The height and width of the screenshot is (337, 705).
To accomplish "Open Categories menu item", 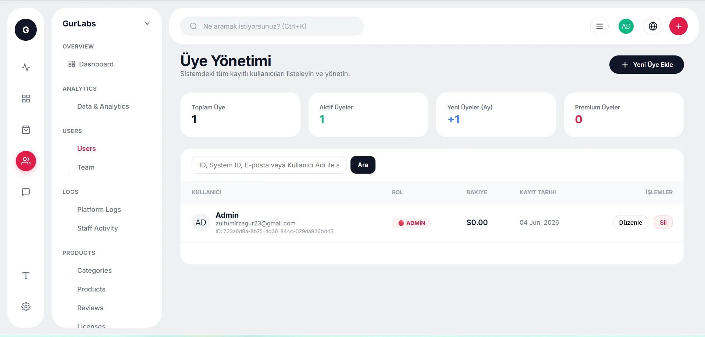I will (x=94, y=270).
